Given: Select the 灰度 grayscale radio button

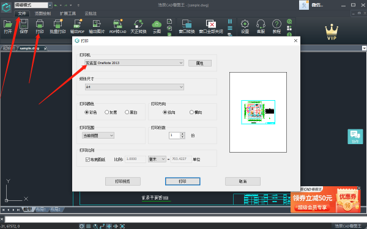Looking at the screenshot, I should 107,112.
